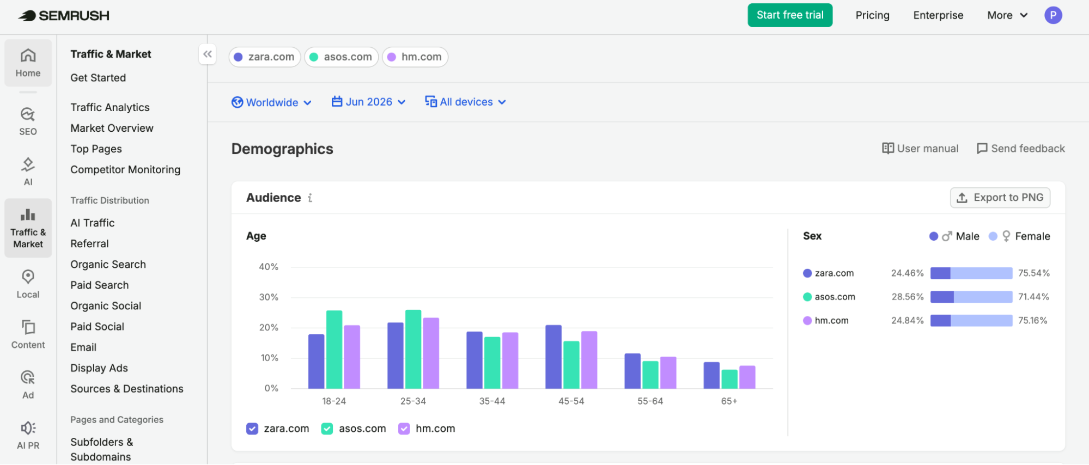Viewport: 1089px width, 465px height.
Task: Click the globe icon beside Worldwide
Action: pyautogui.click(x=238, y=102)
